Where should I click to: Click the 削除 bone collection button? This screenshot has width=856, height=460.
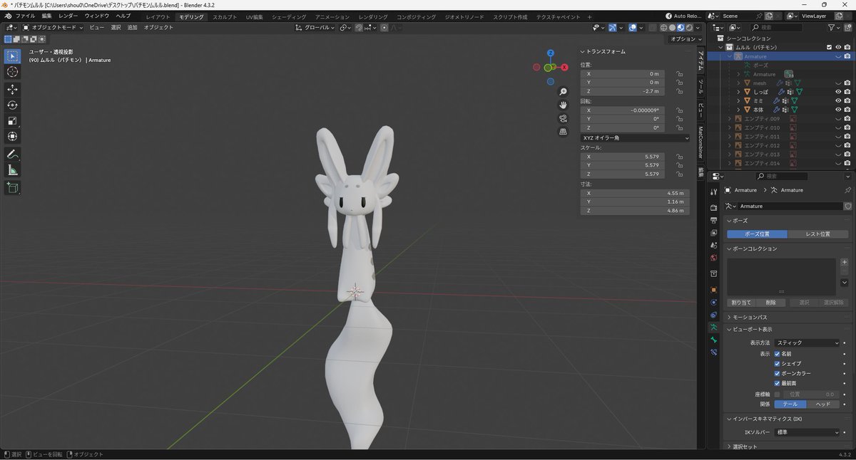tap(770, 303)
